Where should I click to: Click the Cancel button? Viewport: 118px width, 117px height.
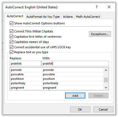tap(103, 110)
